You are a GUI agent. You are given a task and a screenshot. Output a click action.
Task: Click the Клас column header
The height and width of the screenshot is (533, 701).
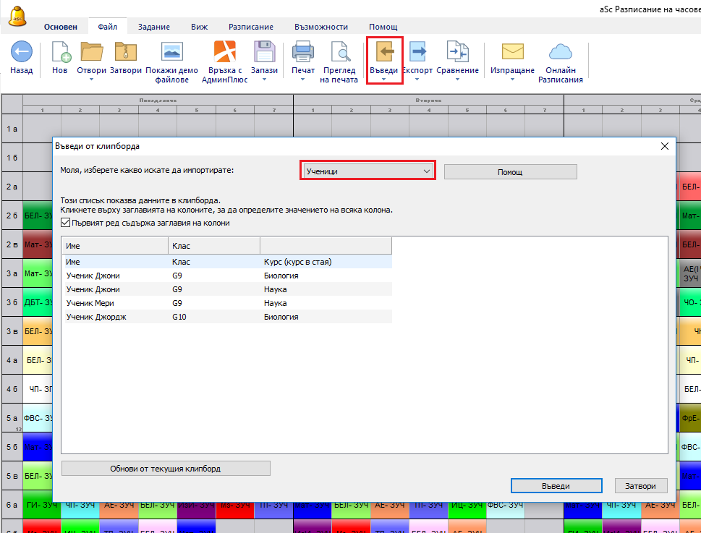pyautogui.click(x=213, y=246)
